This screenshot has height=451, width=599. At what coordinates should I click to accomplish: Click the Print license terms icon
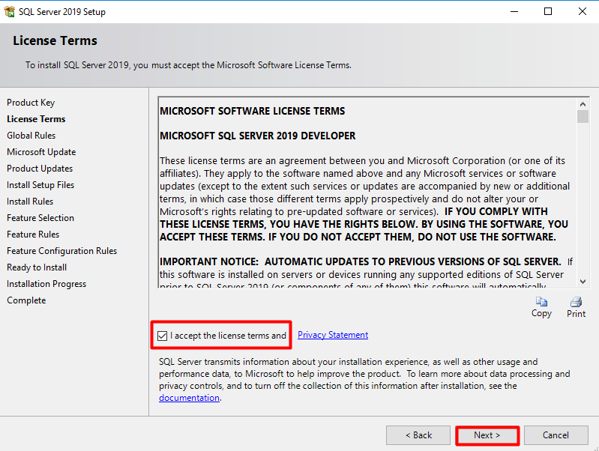pyautogui.click(x=576, y=302)
